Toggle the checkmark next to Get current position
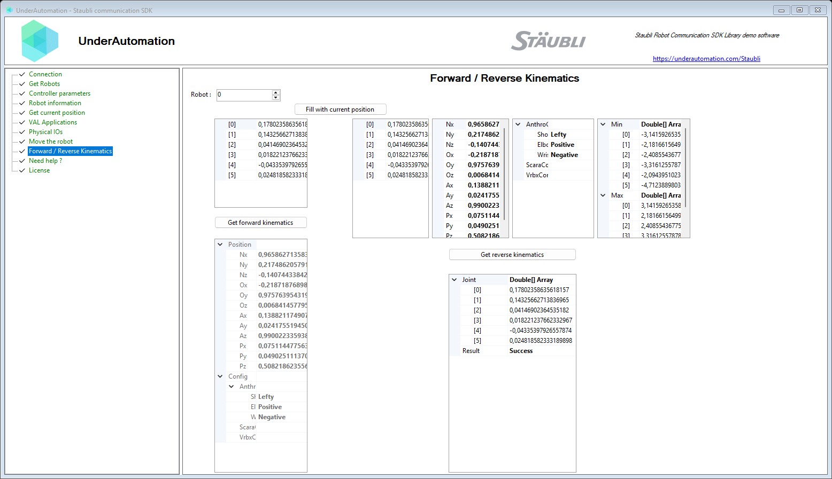Viewport: 832px width, 479px height. coord(21,112)
